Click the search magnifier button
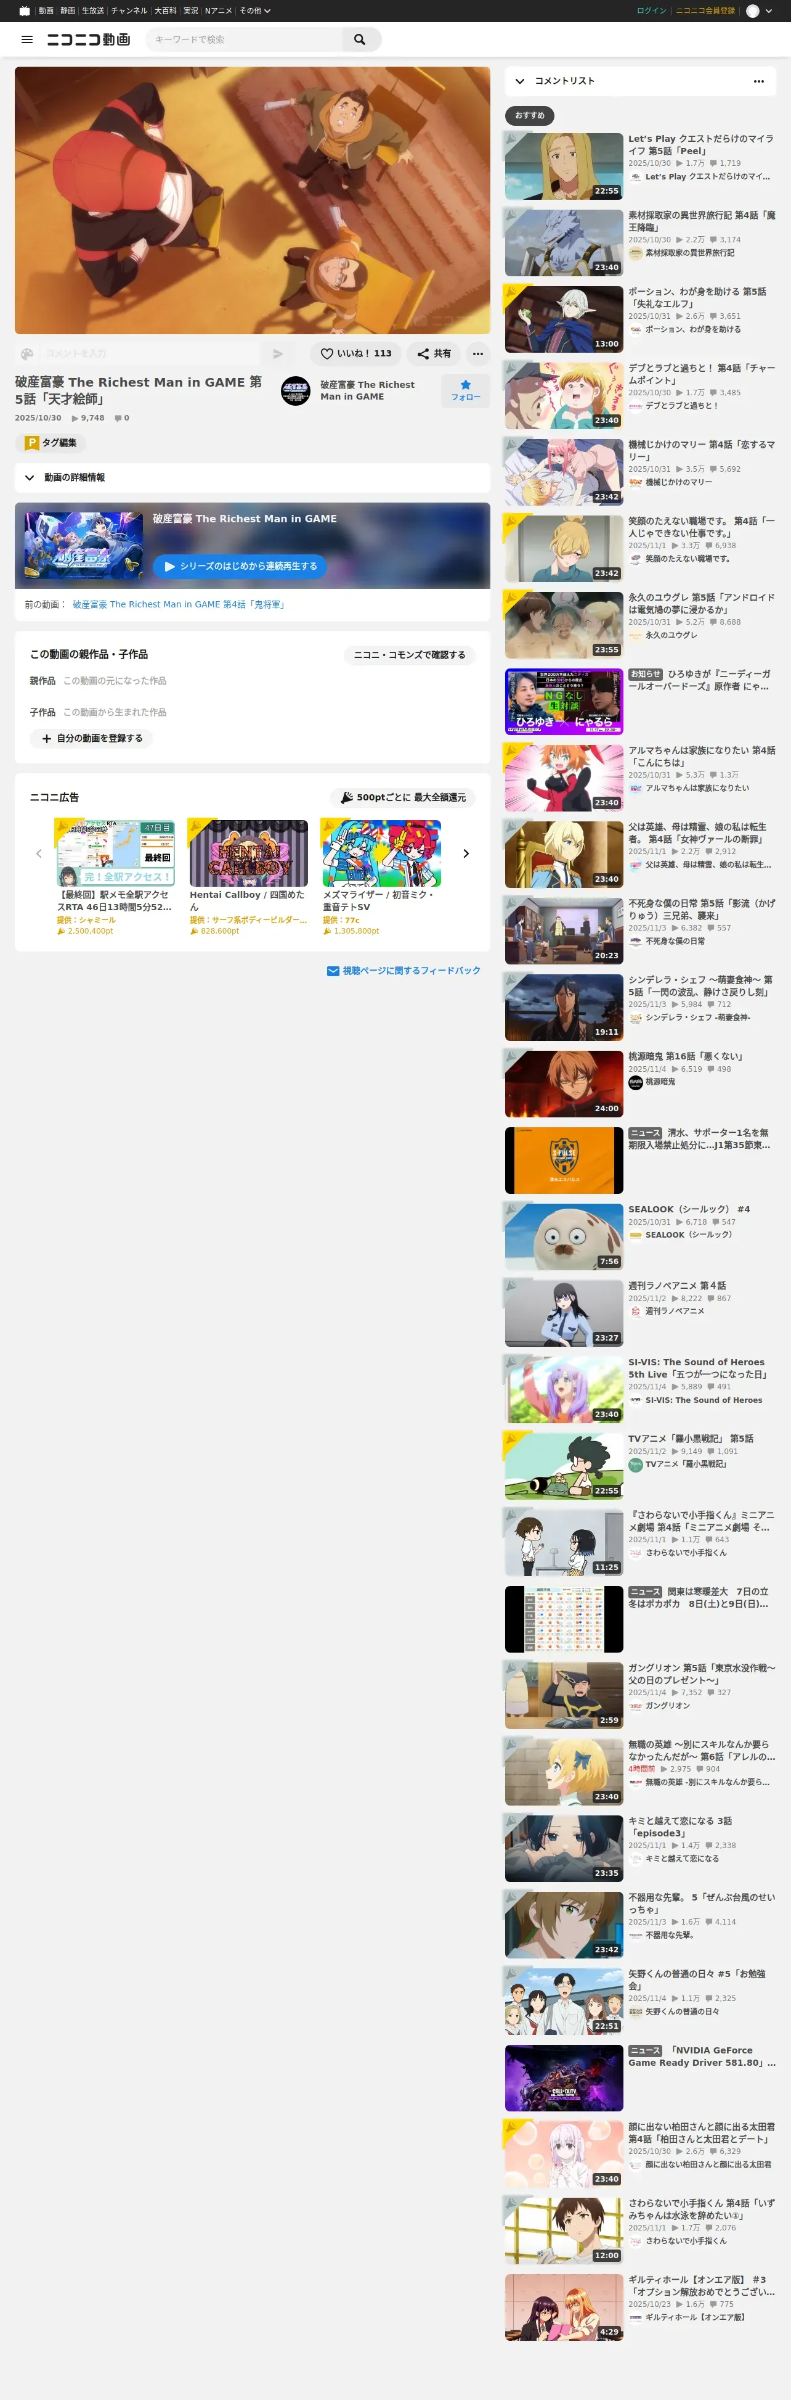Viewport: 791px width, 2400px height. pyautogui.click(x=360, y=39)
